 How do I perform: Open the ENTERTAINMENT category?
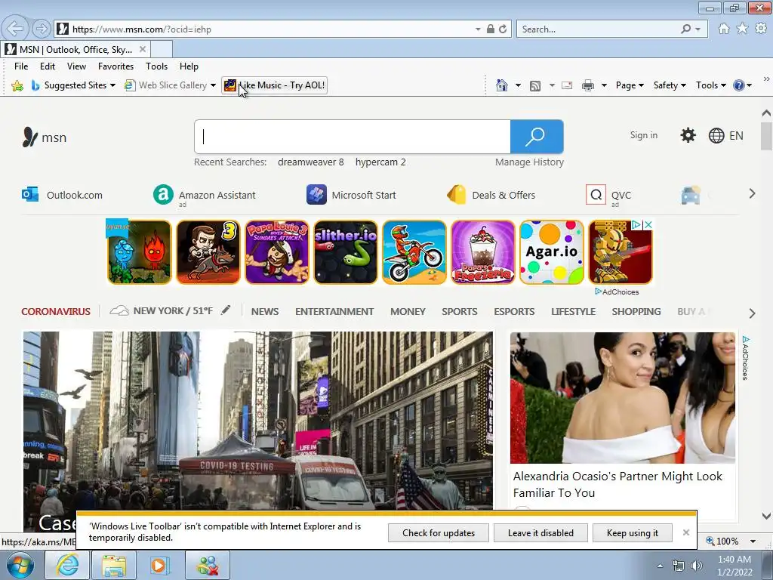point(334,311)
